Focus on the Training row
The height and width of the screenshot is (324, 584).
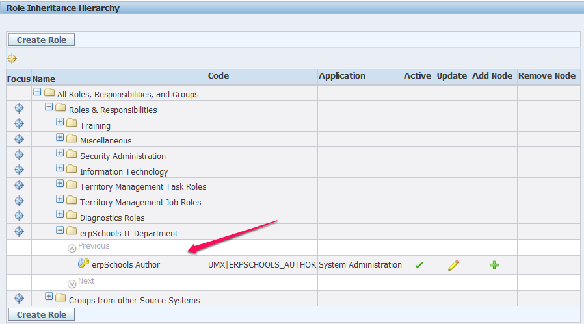pos(19,123)
